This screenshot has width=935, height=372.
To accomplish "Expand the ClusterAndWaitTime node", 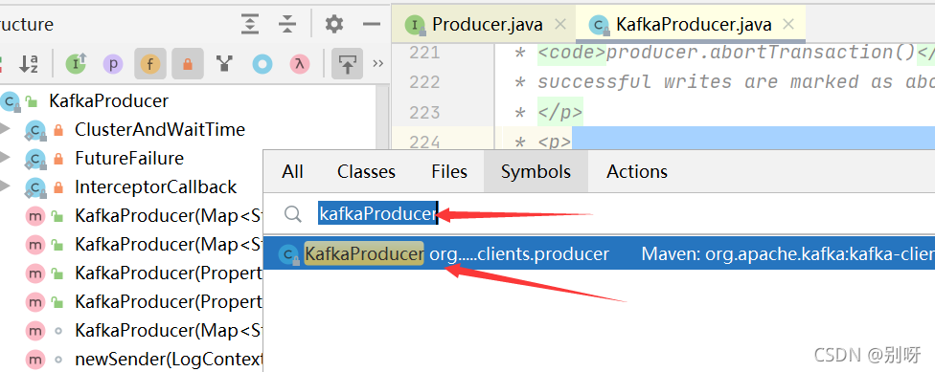I will tap(5, 128).
